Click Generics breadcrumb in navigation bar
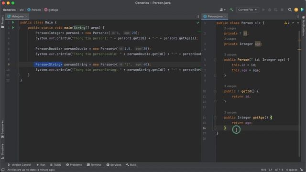Viewport: 306px width, 172px height. [9, 10]
